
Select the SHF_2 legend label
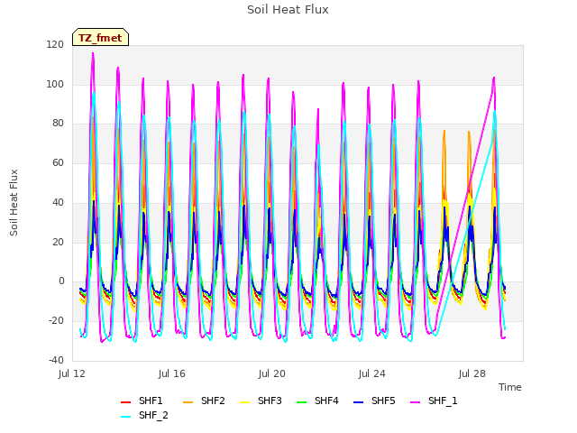pyautogui.click(x=153, y=415)
